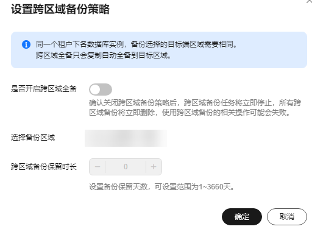Confirm the policy with the 确定 button
The image size is (312, 232).
242,217
